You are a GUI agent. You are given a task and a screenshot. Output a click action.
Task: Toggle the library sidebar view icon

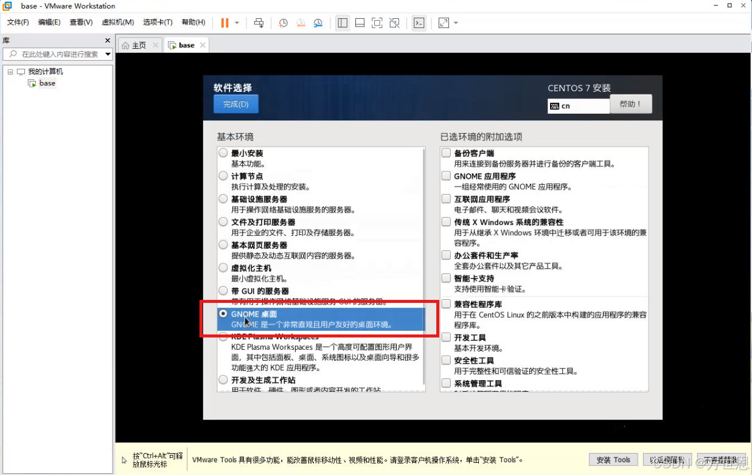pyautogui.click(x=343, y=23)
